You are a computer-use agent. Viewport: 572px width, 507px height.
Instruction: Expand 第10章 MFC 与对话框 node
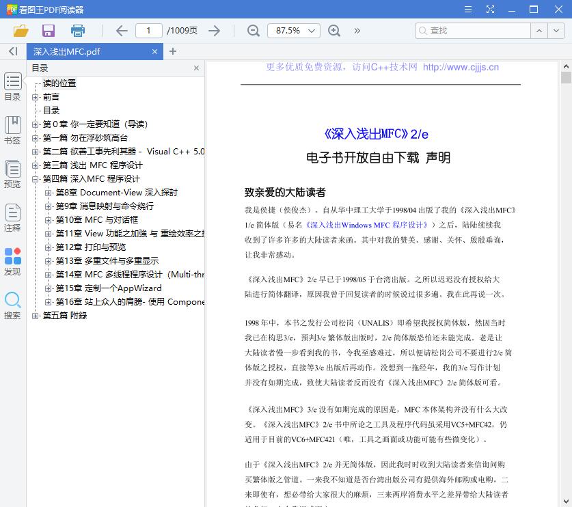[48, 220]
